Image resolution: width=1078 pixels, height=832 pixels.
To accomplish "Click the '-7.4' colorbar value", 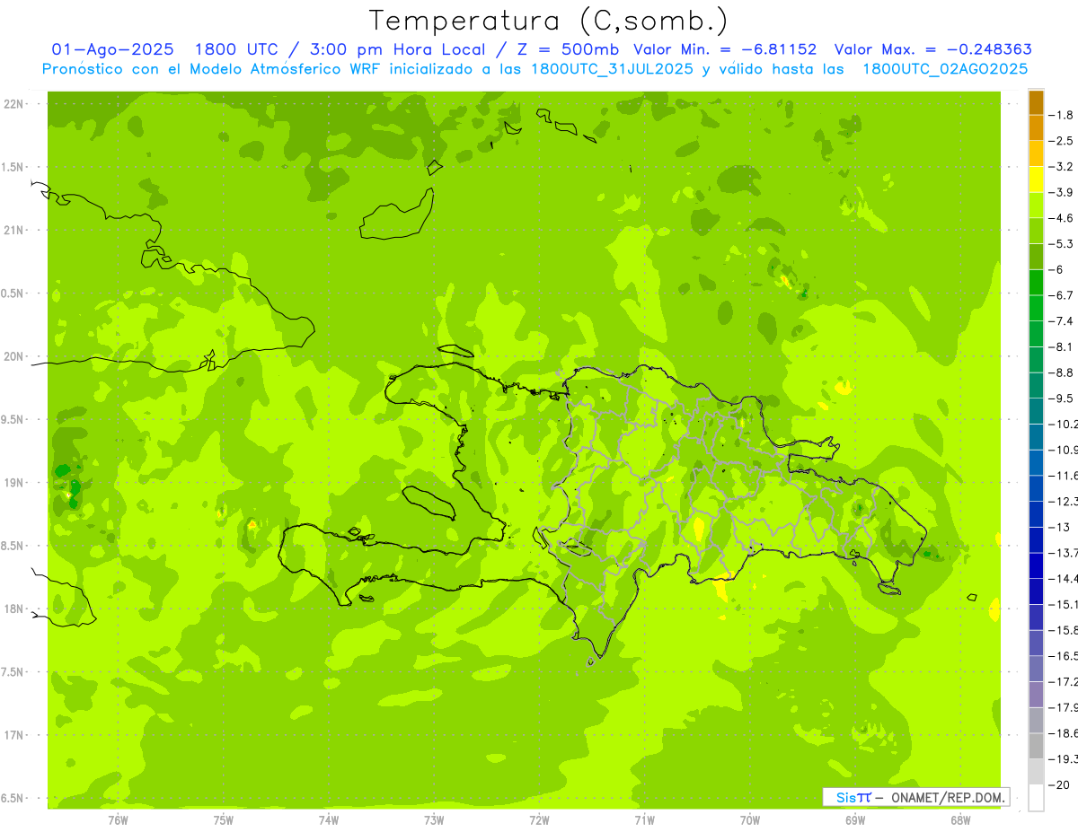I will (x=1061, y=321).
